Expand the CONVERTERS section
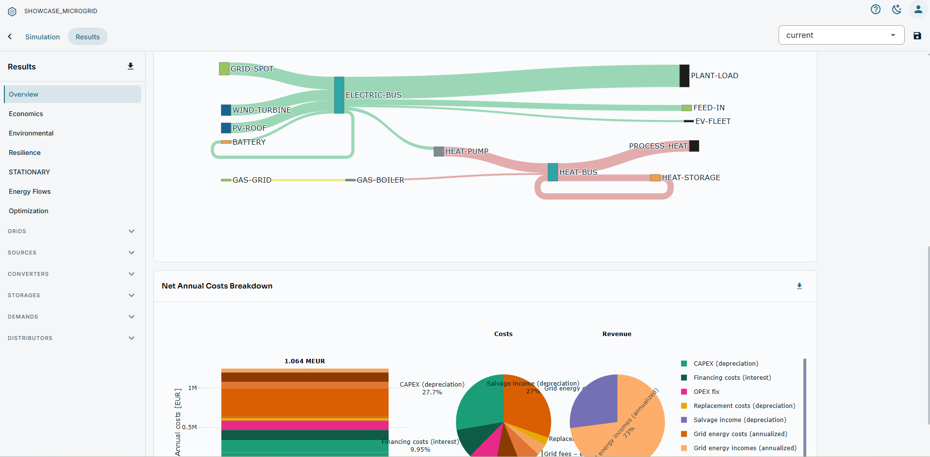The height and width of the screenshot is (457, 930). tap(72, 274)
